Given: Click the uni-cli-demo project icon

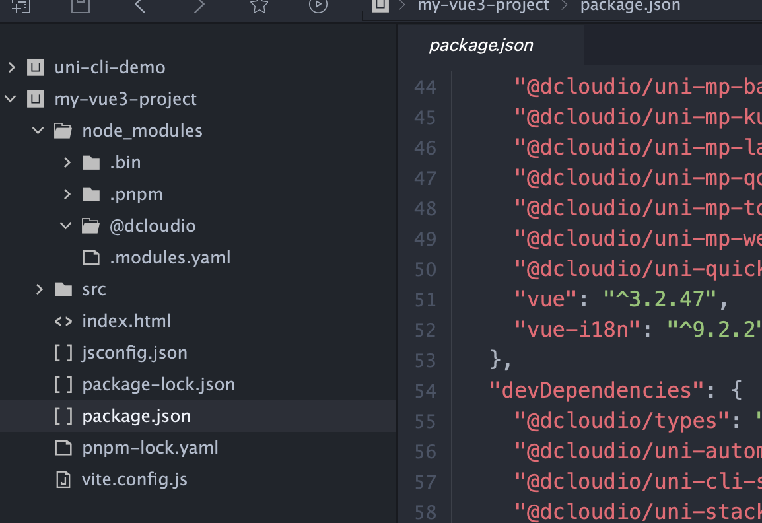Looking at the screenshot, I should click(x=36, y=67).
